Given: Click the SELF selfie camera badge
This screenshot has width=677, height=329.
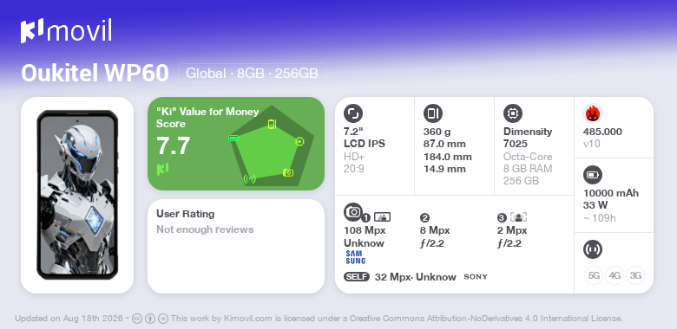Looking at the screenshot, I should pos(357,276).
